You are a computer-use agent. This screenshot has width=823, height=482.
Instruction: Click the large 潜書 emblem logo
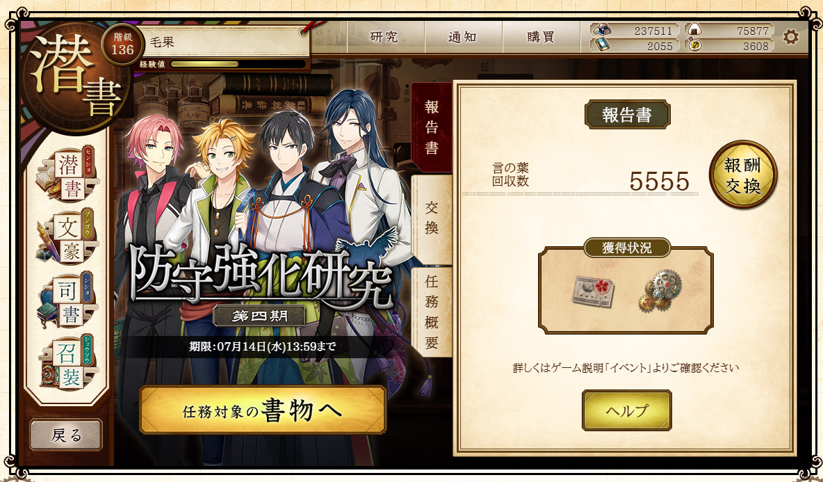click(x=74, y=74)
